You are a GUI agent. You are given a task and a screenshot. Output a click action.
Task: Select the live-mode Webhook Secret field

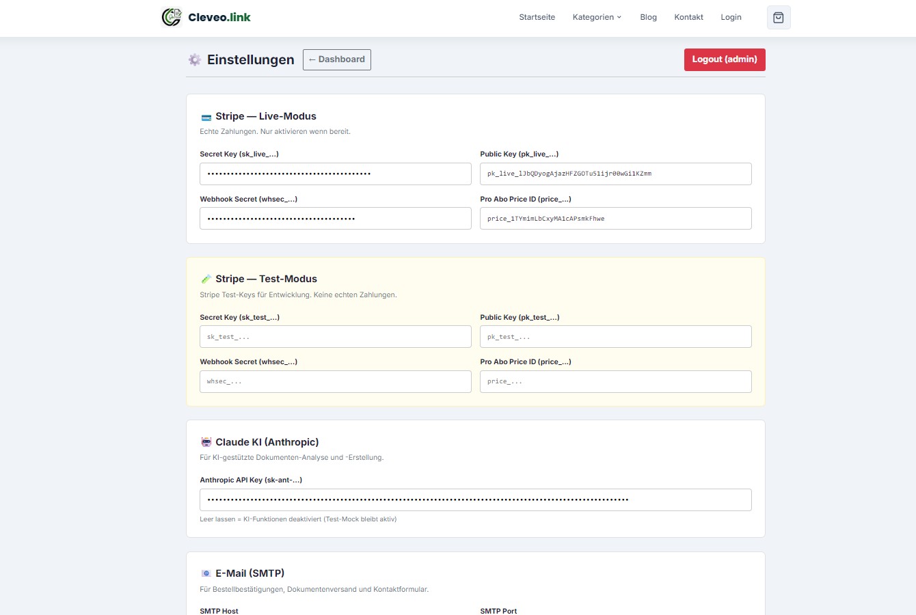(x=336, y=219)
